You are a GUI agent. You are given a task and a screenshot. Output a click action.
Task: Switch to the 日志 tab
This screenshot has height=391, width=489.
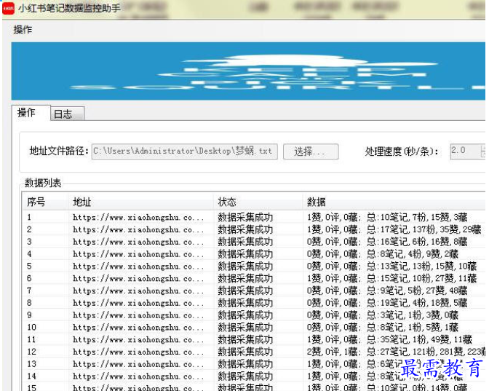67,114
